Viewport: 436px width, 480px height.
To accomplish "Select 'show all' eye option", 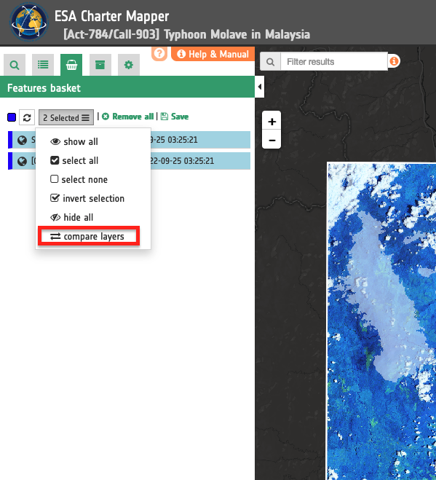I will [74, 141].
